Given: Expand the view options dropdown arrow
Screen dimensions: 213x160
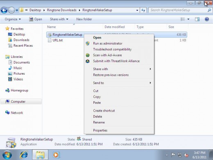Looking at the screenshot, I should (x=188, y=19).
